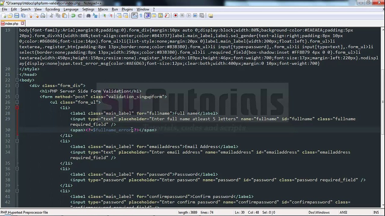This screenshot has width=385, height=216.
Task: Place cursor on "PHP Server Side Form Validation" heading text
Action: pos(89,91)
